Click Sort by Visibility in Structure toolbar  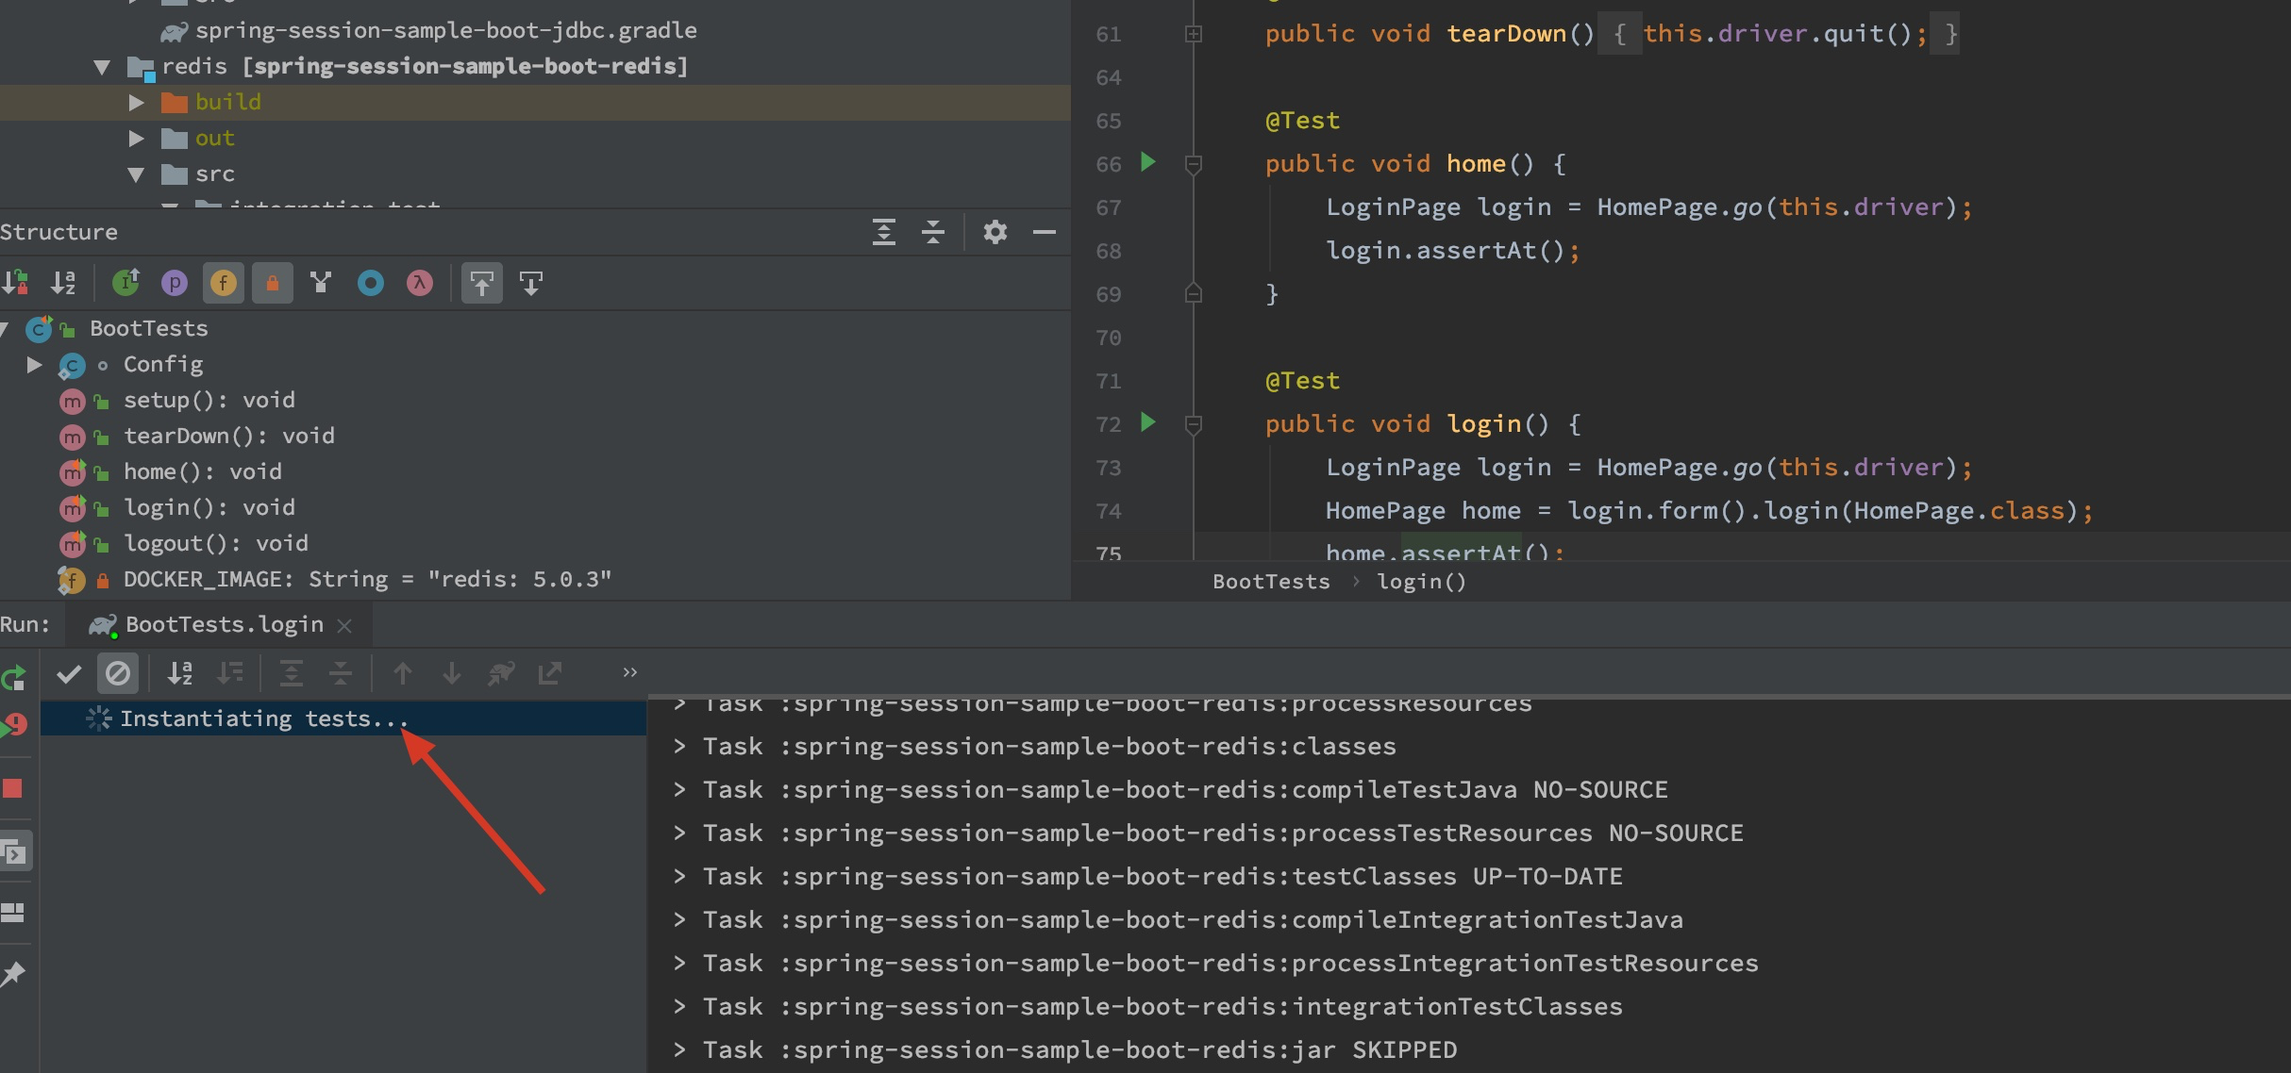coord(16,283)
